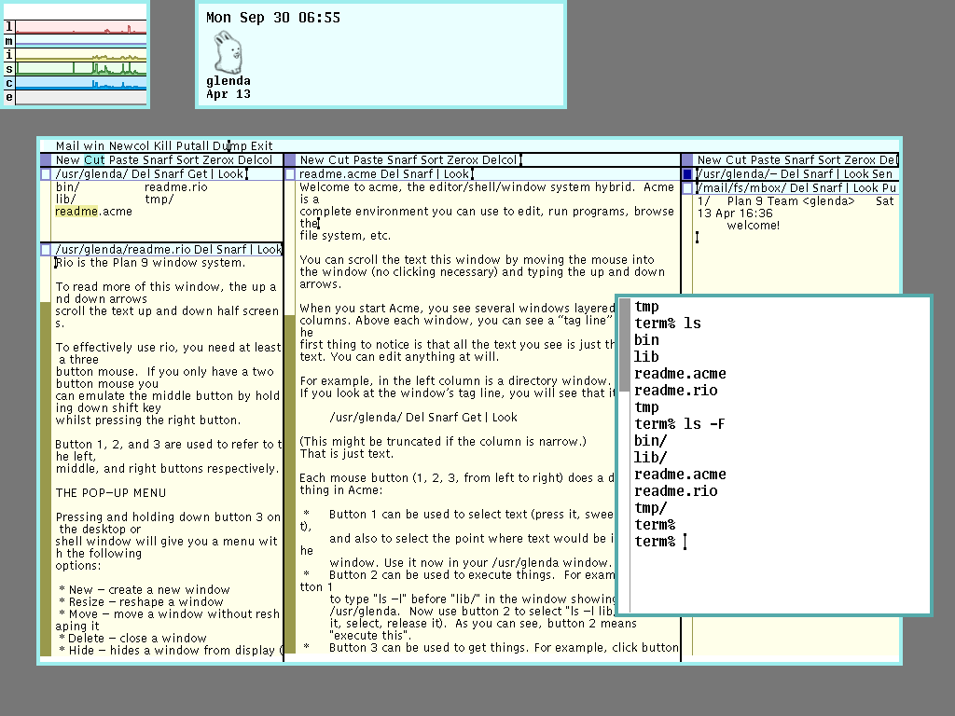The height and width of the screenshot is (716, 955).
Task: Click Zerox in the left column tag
Action: 218,160
